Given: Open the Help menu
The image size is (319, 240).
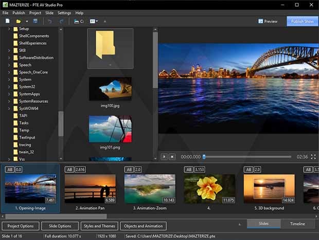Looking at the screenshot, I should click(79, 13).
